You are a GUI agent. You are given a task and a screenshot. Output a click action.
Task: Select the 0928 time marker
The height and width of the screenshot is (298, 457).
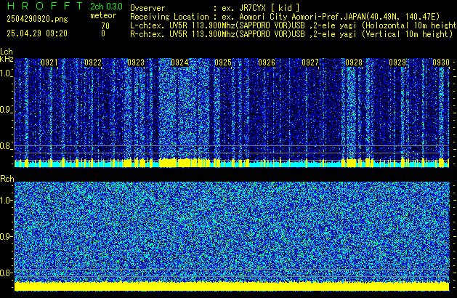[x=354, y=63]
